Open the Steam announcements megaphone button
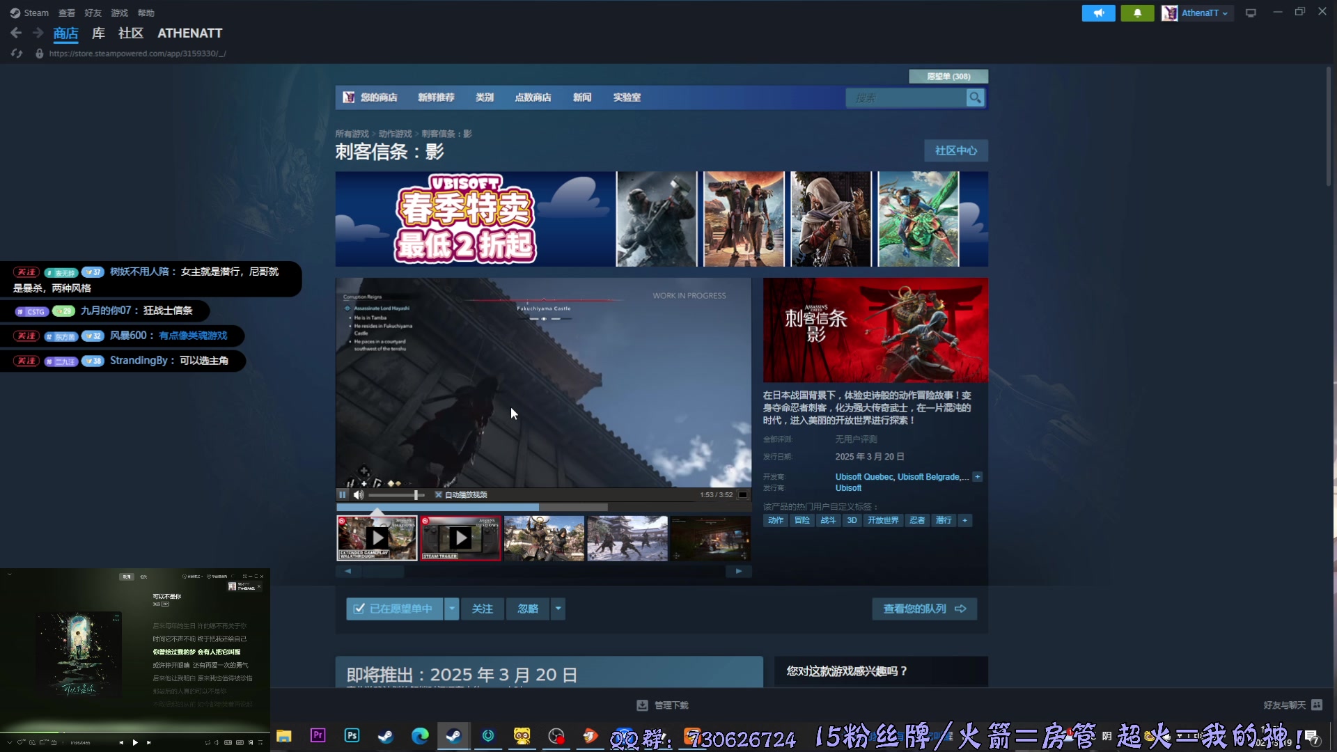 1098,13
